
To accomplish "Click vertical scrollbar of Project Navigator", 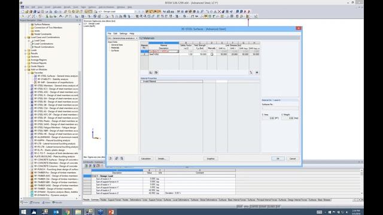I will pos(80,110).
